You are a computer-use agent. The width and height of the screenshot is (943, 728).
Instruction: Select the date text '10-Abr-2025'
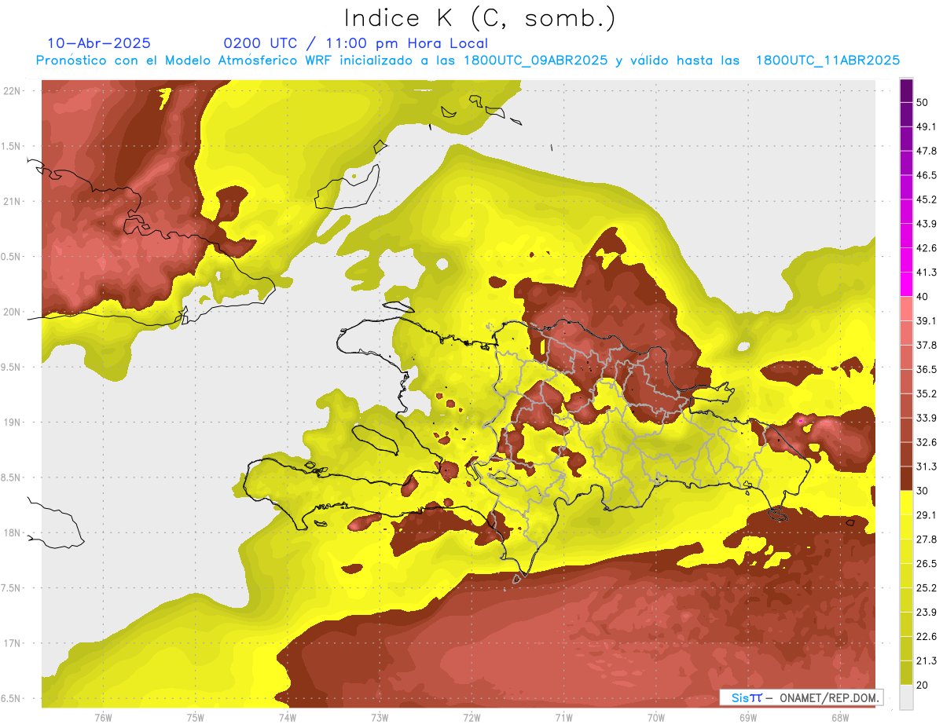(99, 43)
